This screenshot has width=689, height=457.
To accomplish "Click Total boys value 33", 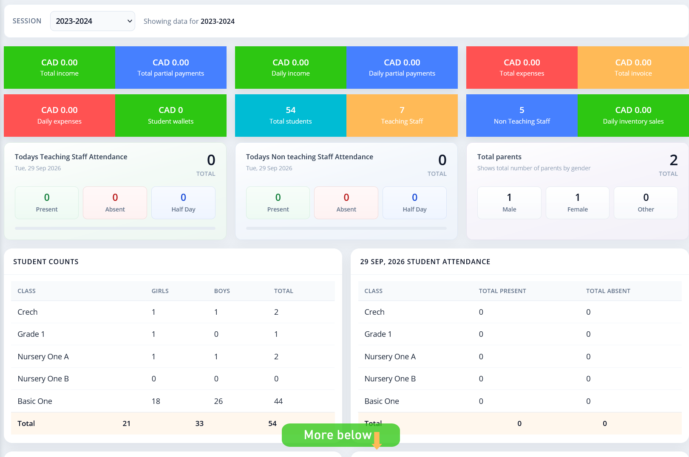I will pos(199,423).
